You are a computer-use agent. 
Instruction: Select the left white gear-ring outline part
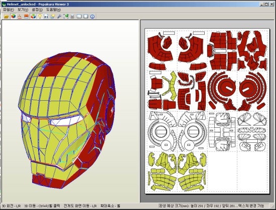click(x=162, y=131)
